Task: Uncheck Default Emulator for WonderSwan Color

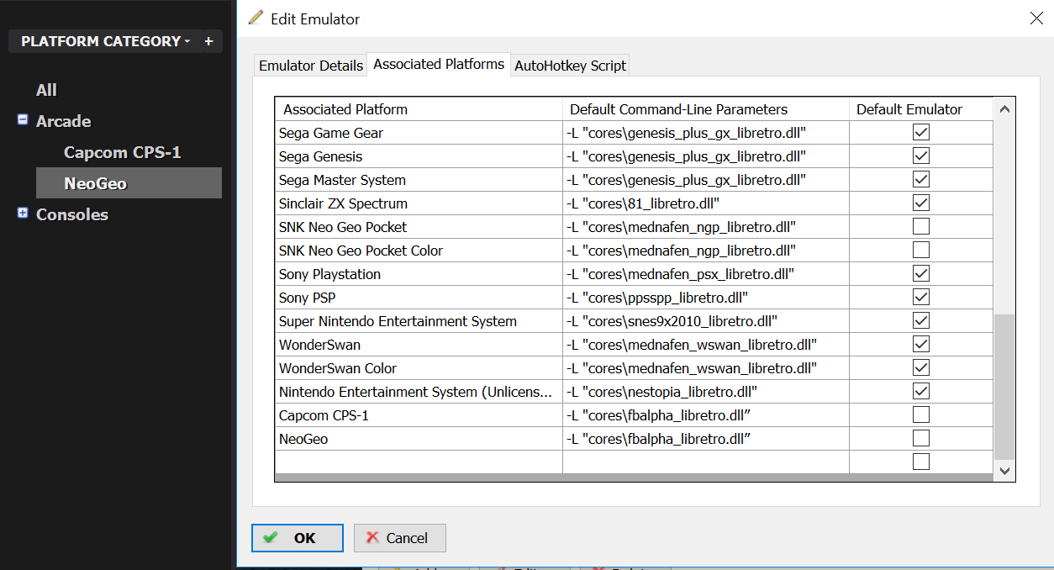Action: coord(921,367)
